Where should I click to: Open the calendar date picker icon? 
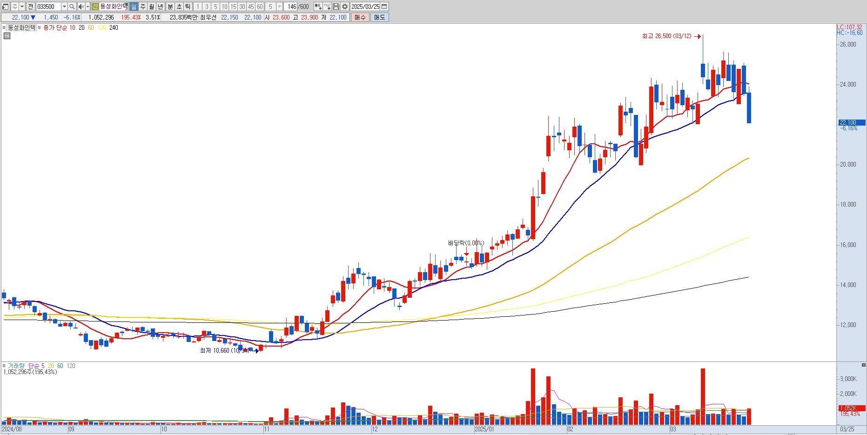pyautogui.click(x=384, y=7)
